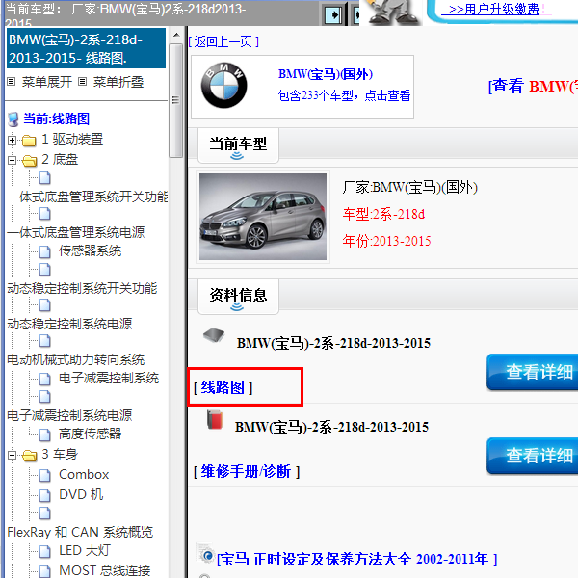Switch to the 当前车型 tab
Image resolution: width=578 pixels, height=578 pixels.
(x=238, y=145)
